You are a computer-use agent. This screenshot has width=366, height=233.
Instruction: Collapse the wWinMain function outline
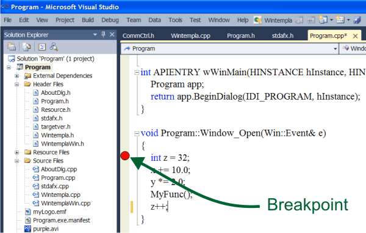pyautogui.click(x=137, y=73)
